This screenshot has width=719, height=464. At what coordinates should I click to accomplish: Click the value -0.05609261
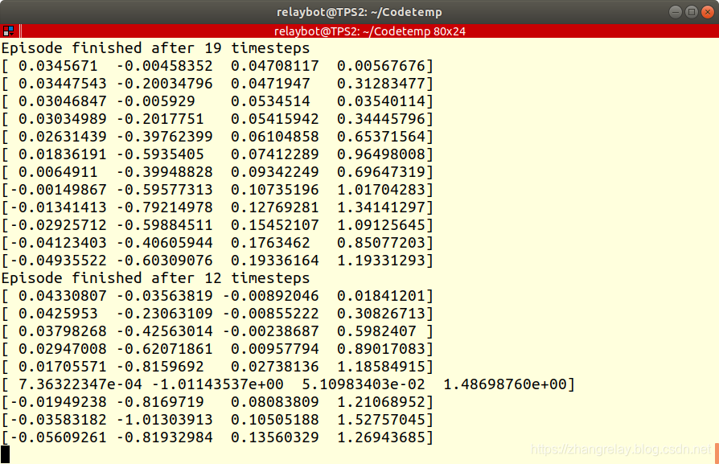click(x=58, y=437)
